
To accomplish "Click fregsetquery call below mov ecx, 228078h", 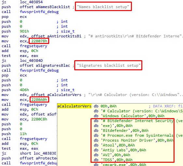I will point(34,46).
